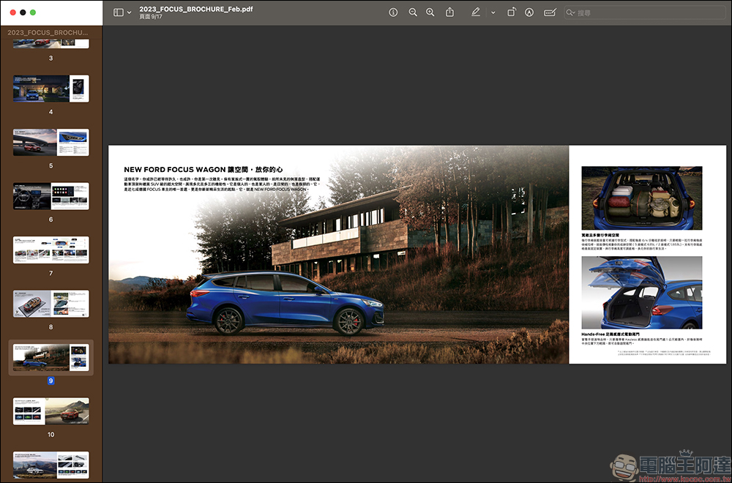Viewport: 732px width, 483px height.
Task: Zoom out using the magnifier minus icon
Action: pyautogui.click(x=413, y=12)
